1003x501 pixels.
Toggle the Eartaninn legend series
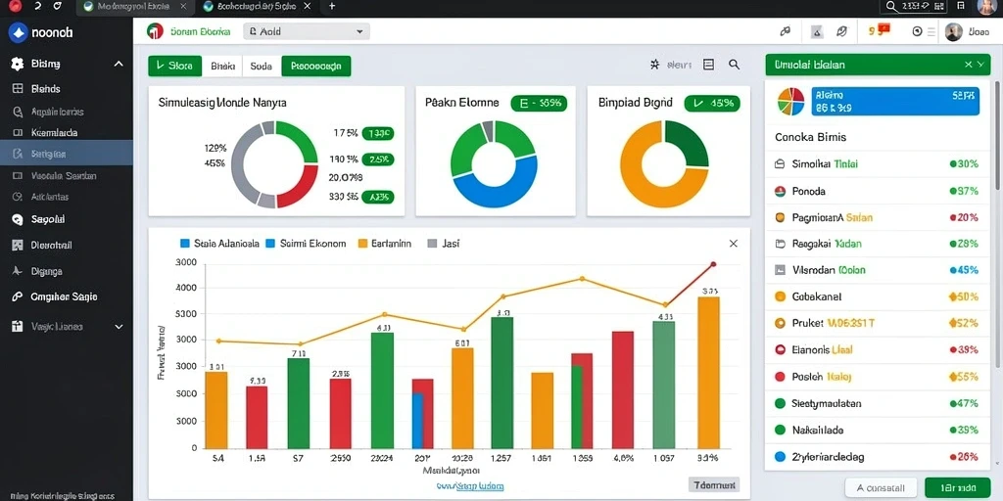384,244
